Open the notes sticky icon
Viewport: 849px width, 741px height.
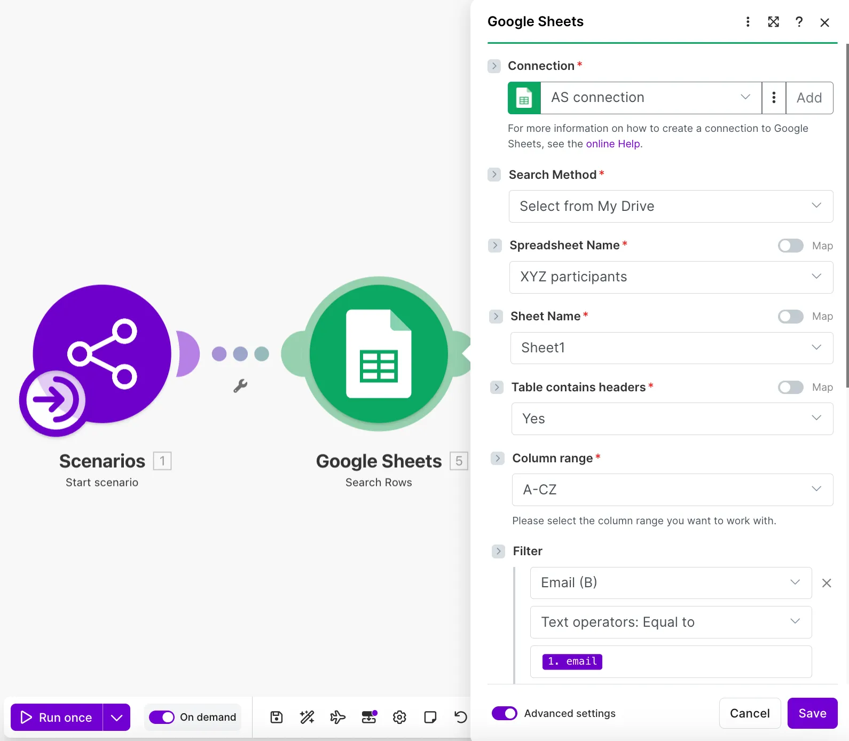[430, 717]
